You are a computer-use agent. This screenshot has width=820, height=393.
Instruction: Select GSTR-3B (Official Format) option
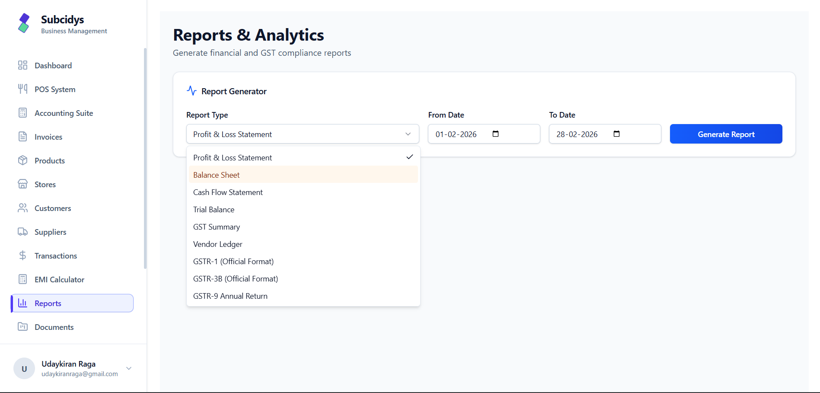click(x=303, y=278)
